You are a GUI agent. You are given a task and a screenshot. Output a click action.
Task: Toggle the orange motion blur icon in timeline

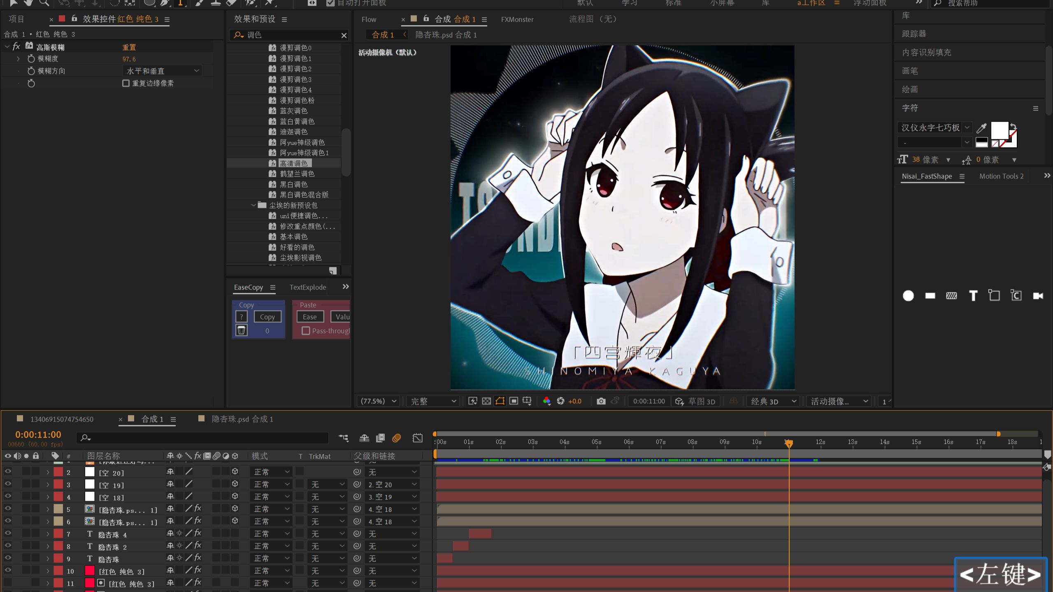coord(397,438)
